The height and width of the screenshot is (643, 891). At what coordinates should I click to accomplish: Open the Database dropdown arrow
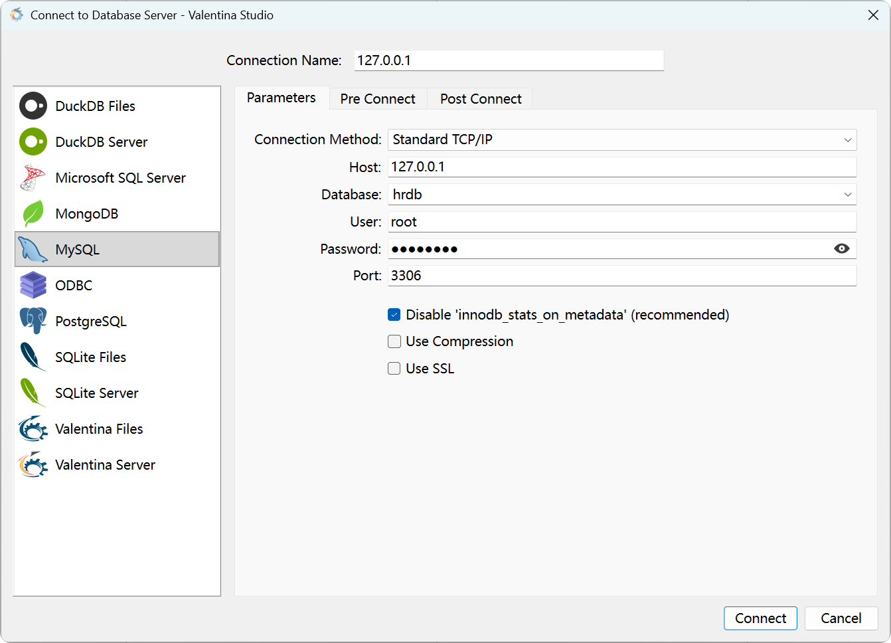coord(847,195)
